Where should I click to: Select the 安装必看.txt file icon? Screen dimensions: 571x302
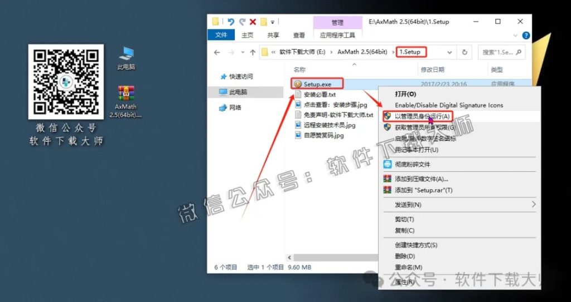point(298,95)
